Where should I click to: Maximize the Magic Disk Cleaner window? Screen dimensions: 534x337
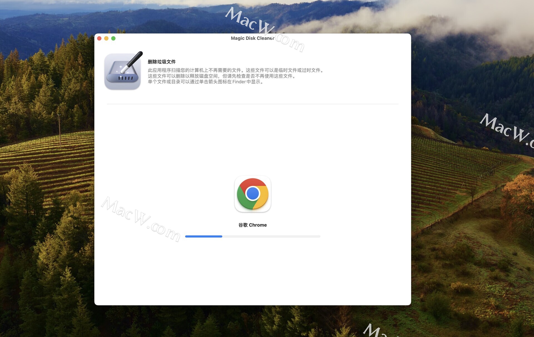pos(113,38)
